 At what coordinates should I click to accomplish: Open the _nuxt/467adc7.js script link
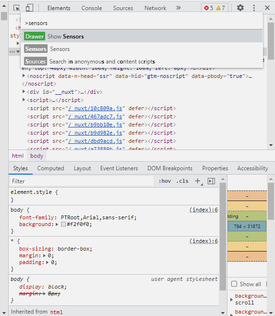(x=95, y=117)
